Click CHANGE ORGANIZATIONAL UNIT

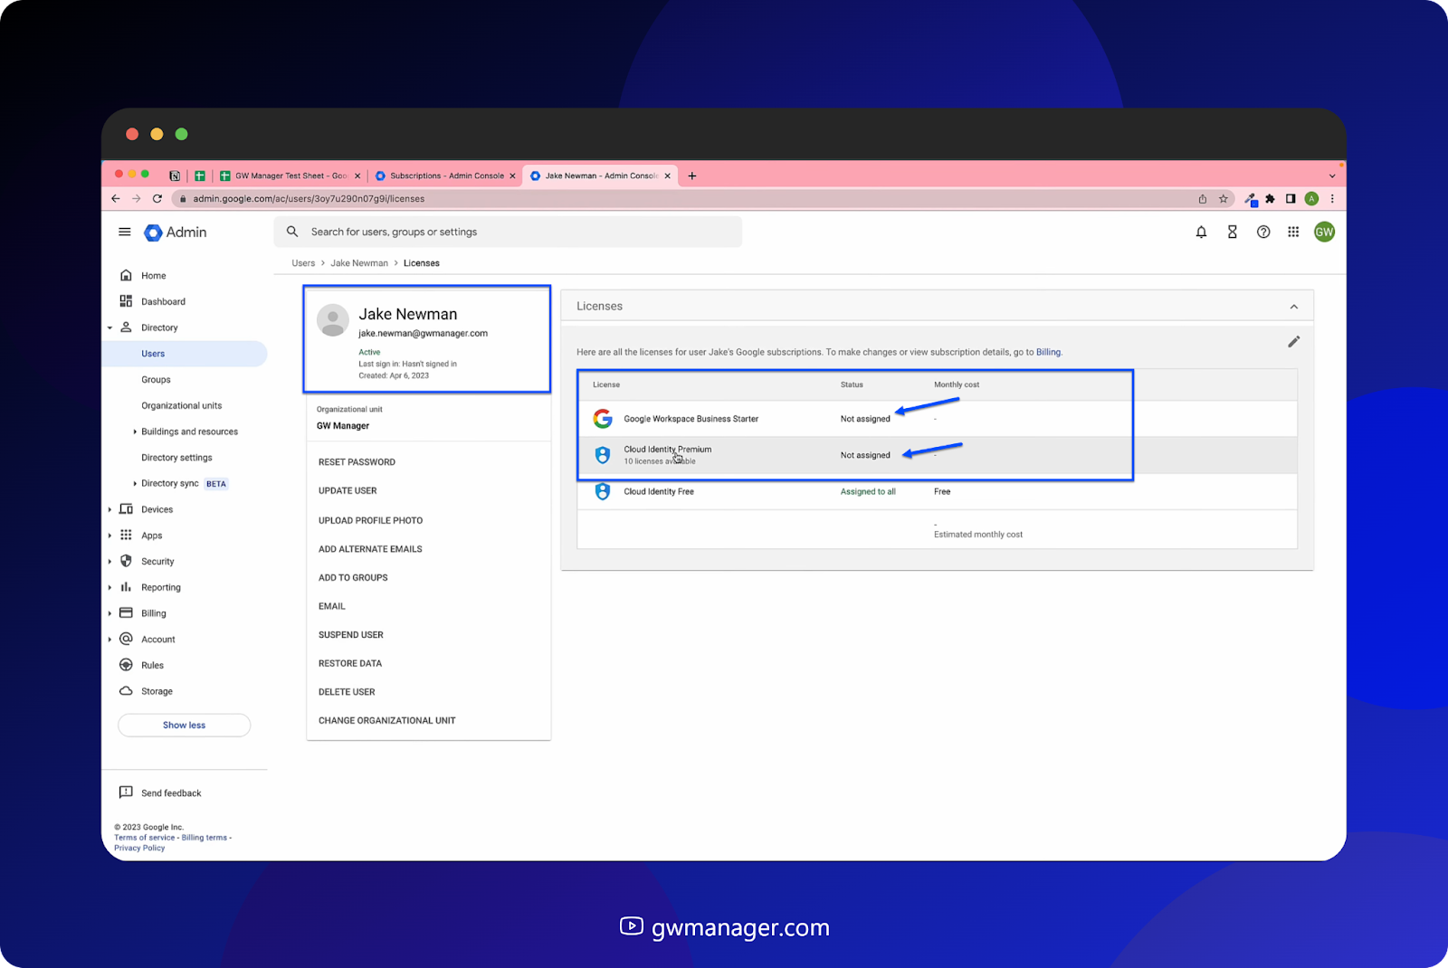387,721
